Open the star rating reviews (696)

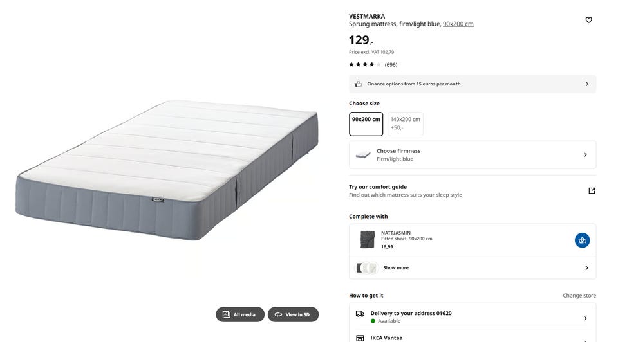coord(373,64)
